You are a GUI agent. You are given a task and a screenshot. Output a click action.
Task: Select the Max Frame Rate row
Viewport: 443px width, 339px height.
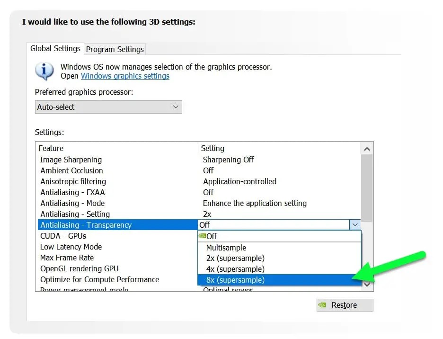click(117, 258)
